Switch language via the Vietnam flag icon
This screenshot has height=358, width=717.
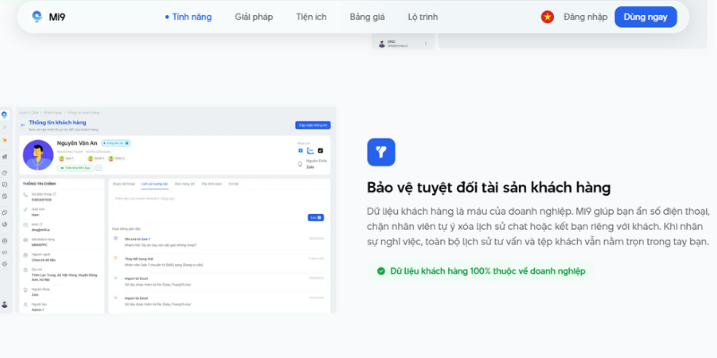click(x=547, y=17)
